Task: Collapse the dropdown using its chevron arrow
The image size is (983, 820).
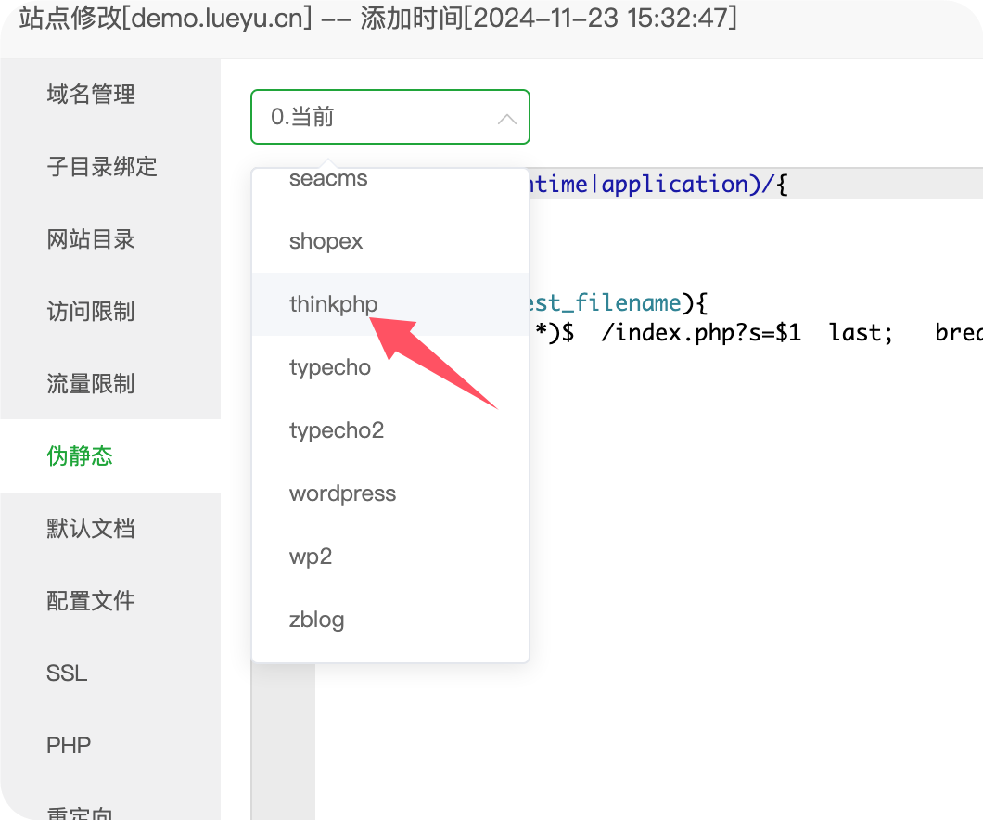Action: point(506,118)
